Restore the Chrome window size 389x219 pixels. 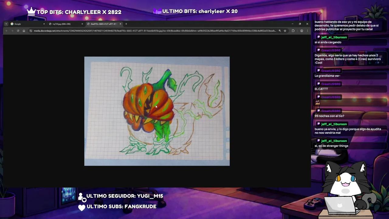(300, 24)
